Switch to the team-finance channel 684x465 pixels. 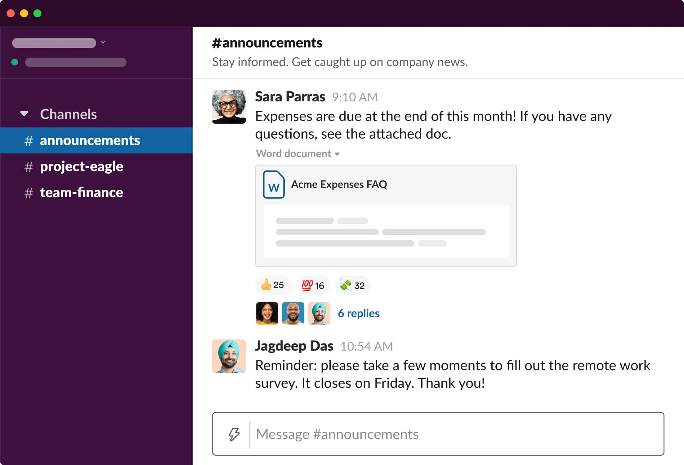point(81,193)
